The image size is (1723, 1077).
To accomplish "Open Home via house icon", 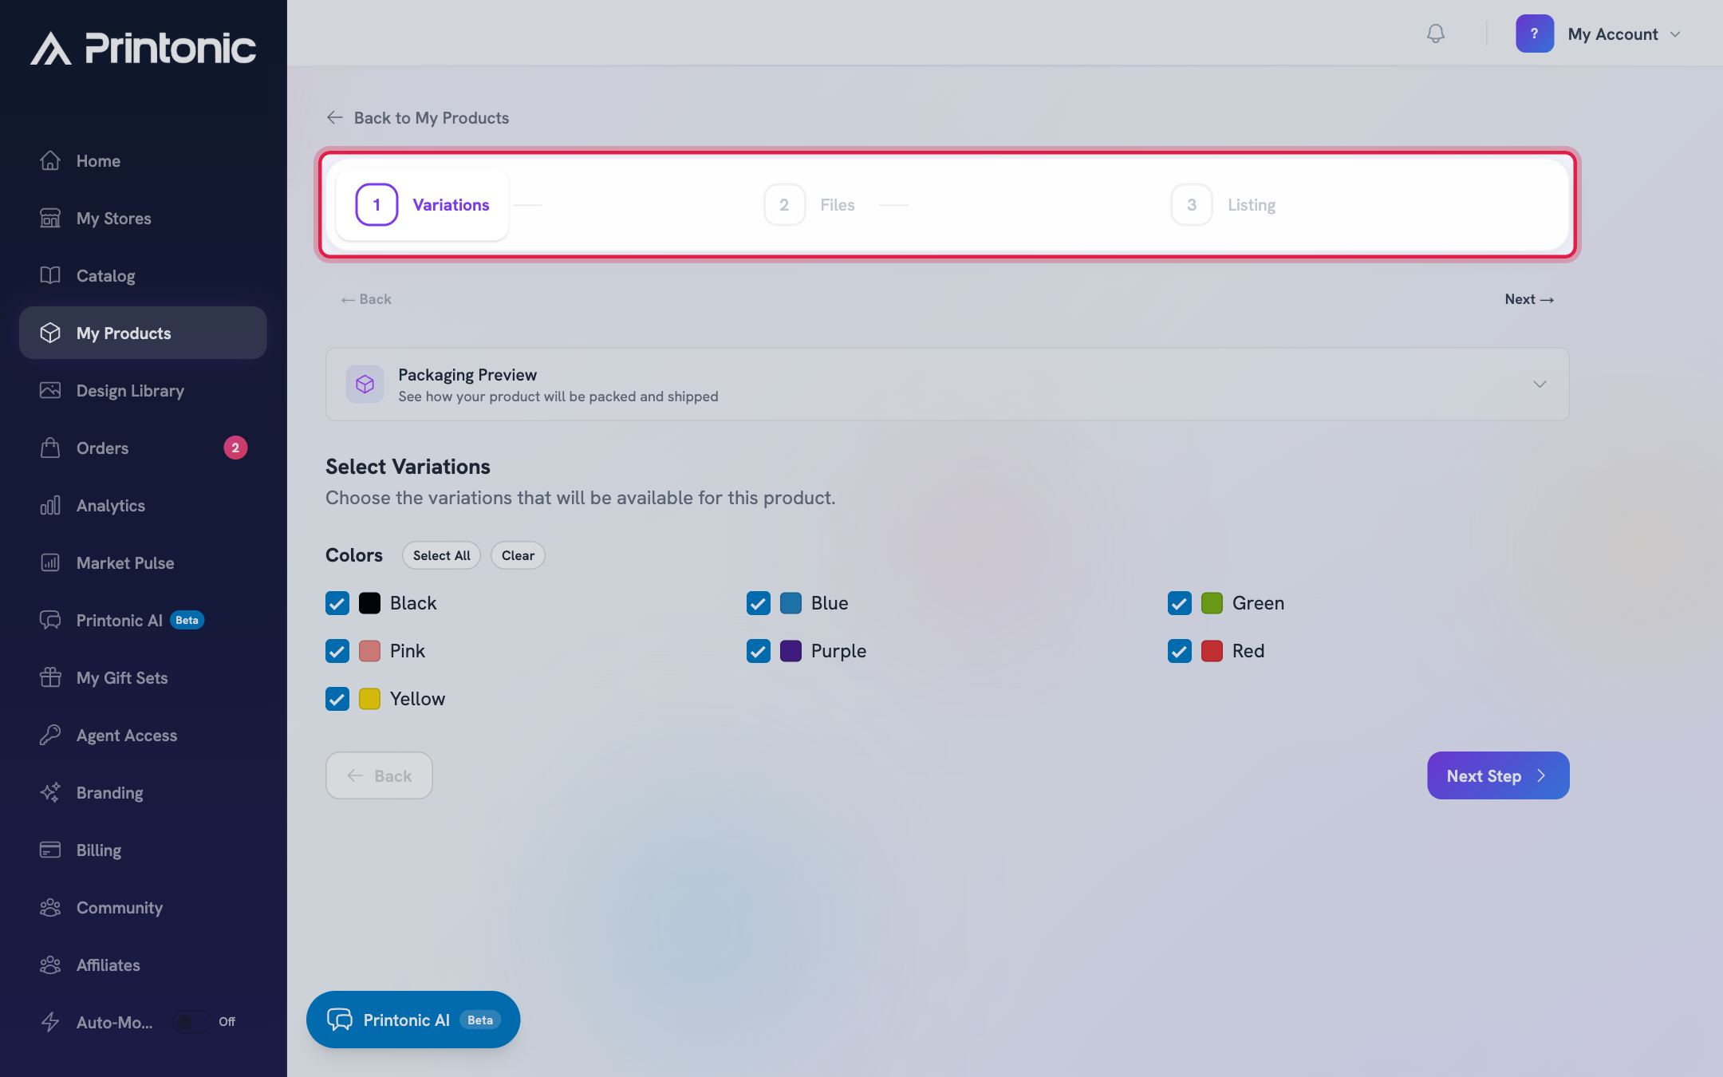I will [x=50, y=160].
